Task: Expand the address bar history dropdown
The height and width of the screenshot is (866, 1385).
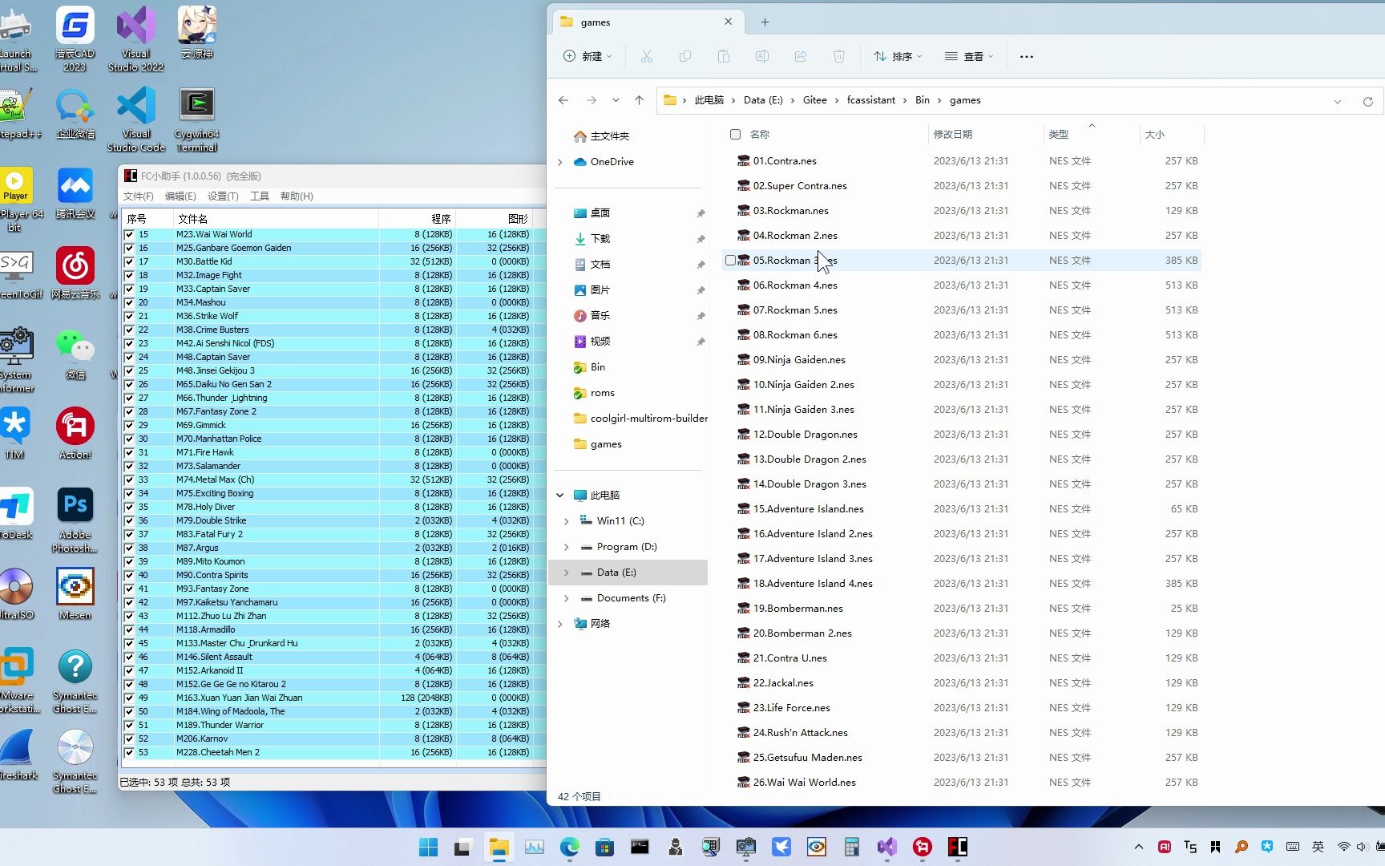Action: coord(1337,101)
